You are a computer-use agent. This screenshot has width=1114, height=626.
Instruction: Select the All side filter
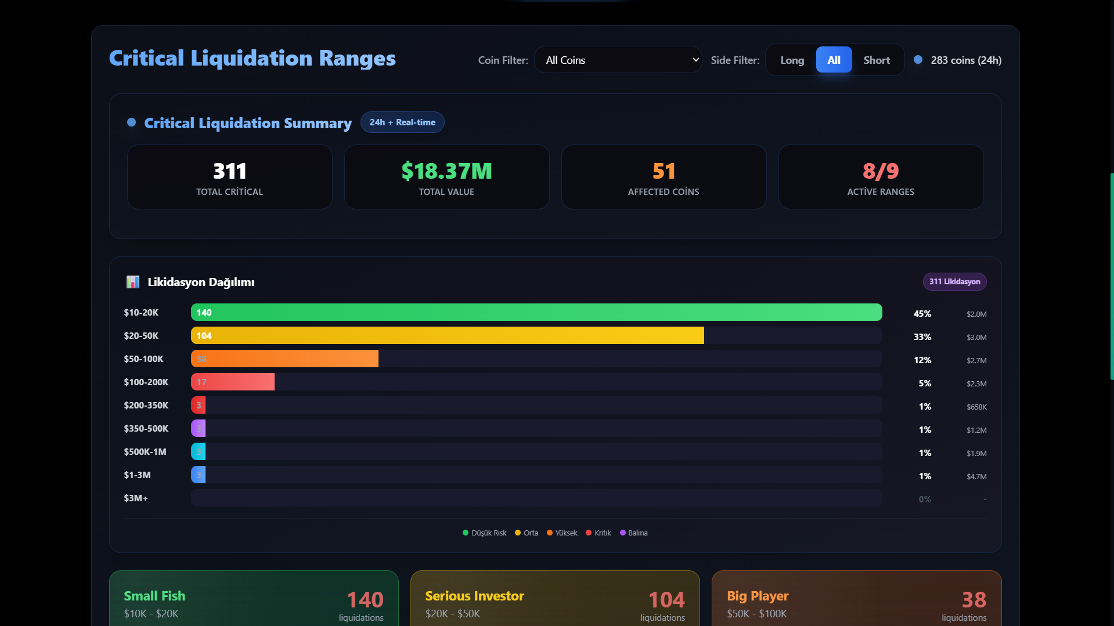point(834,60)
